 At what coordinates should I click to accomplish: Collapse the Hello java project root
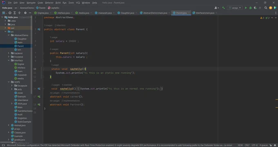pos(2,17)
